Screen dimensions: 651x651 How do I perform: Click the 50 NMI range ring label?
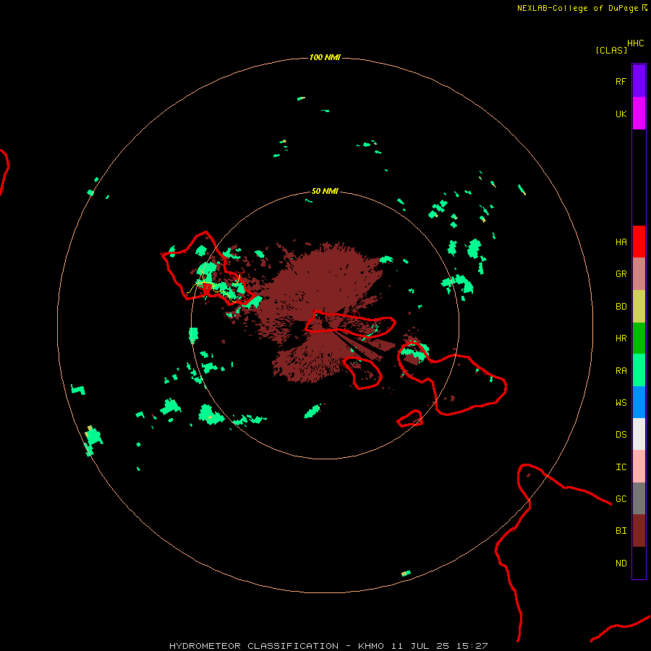325,191
